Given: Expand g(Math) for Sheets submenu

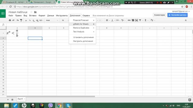Looking at the screenshot, I should [x=82, y=24].
